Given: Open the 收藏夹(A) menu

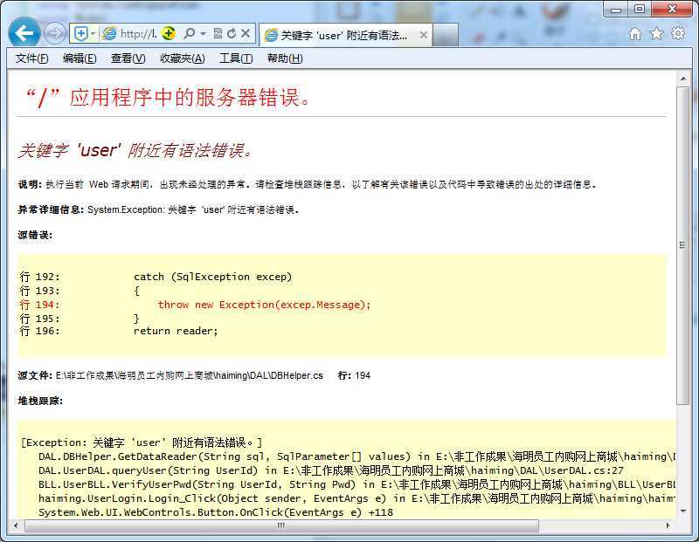Looking at the screenshot, I should point(183,58).
